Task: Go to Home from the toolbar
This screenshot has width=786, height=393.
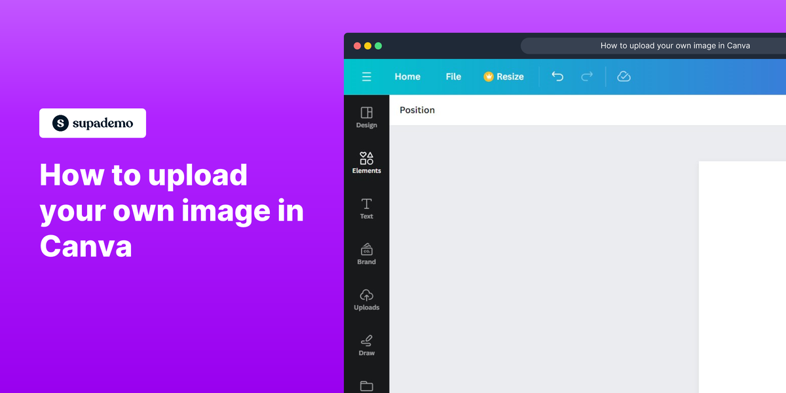Action: pyautogui.click(x=407, y=77)
